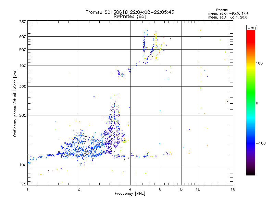Click the y-axis label '200'

[x=23, y=115]
